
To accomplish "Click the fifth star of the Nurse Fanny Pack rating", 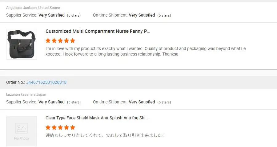I will pyautogui.click(x=73, y=41).
